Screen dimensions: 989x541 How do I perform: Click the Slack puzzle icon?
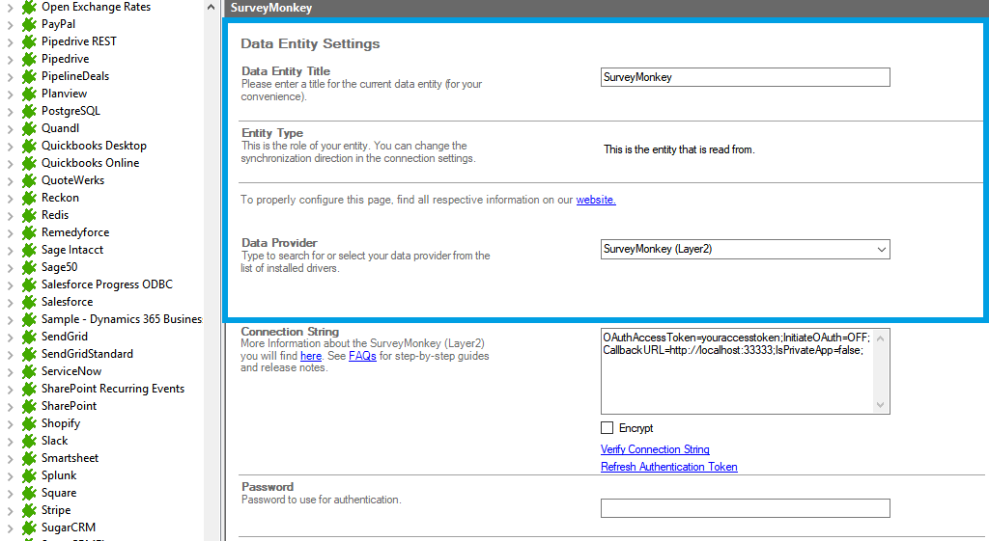point(29,441)
